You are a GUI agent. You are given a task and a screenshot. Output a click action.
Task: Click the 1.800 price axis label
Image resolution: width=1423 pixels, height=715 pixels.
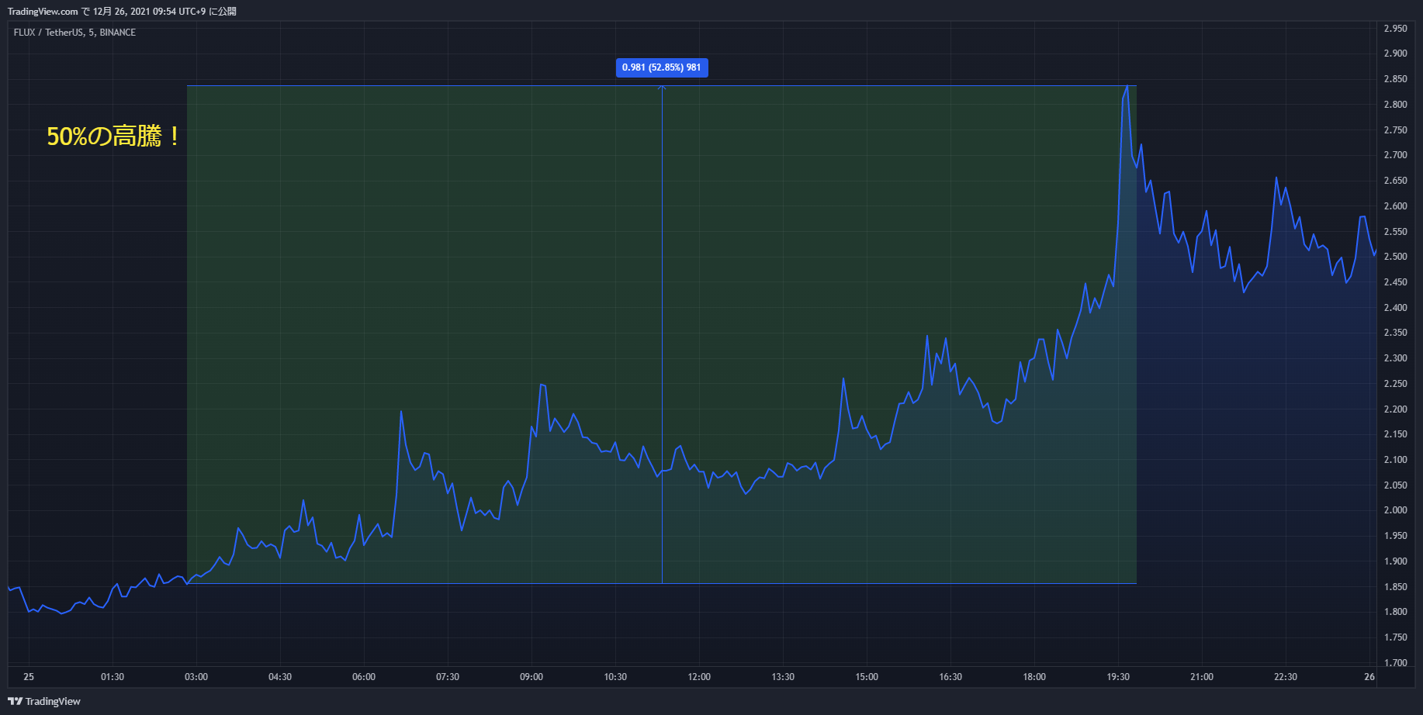click(x=1395, y=612)
